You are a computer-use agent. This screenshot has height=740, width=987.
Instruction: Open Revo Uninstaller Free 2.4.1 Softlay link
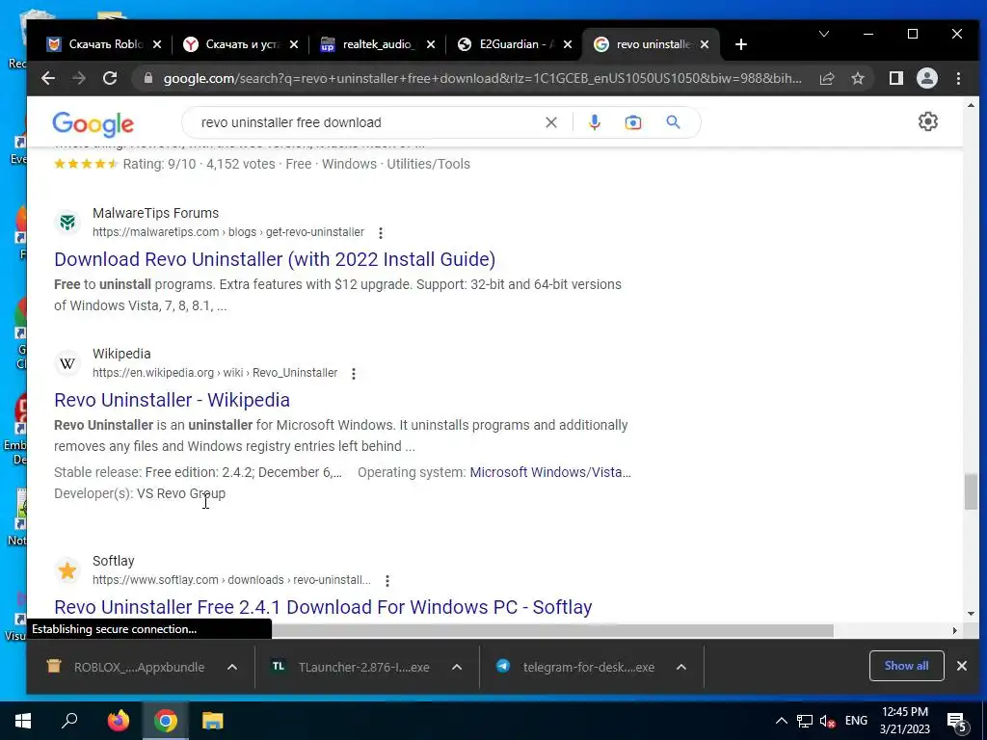[x=323, y=607]
